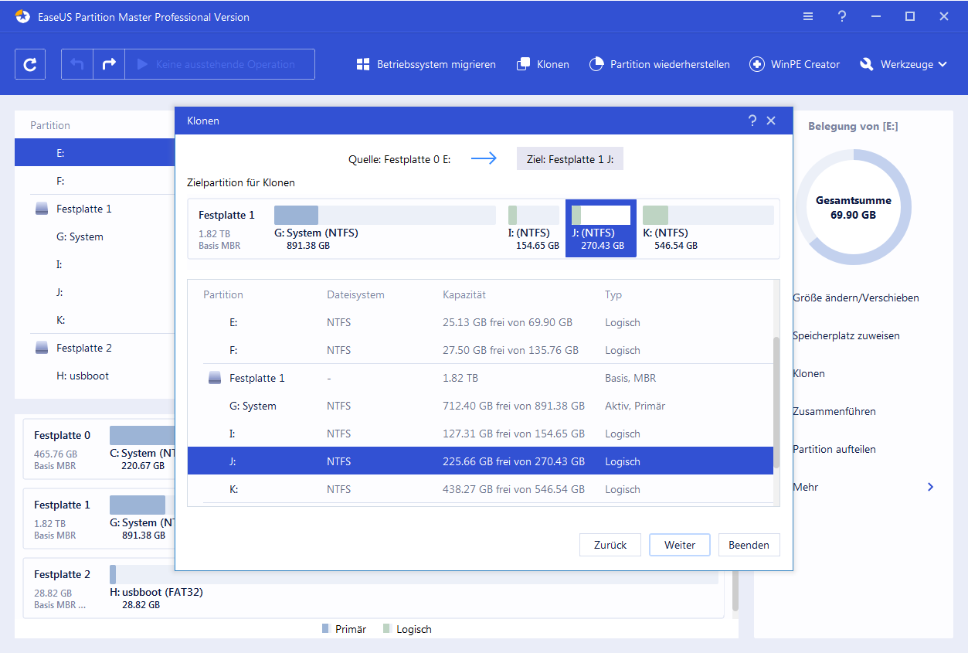Click the undo arrow in the toolbar

click(77, 64)
